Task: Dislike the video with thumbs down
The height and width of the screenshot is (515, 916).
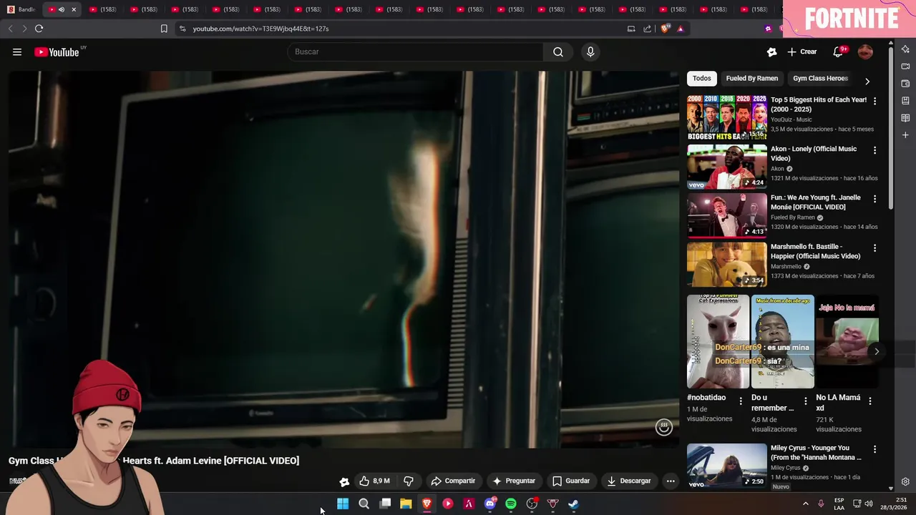Action: 409,481
